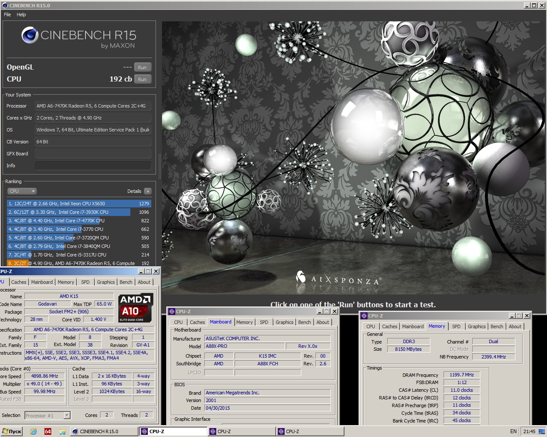Open the File menu in Cinebench
This screenshot has width=547, height=437.
tap(7, 15)
